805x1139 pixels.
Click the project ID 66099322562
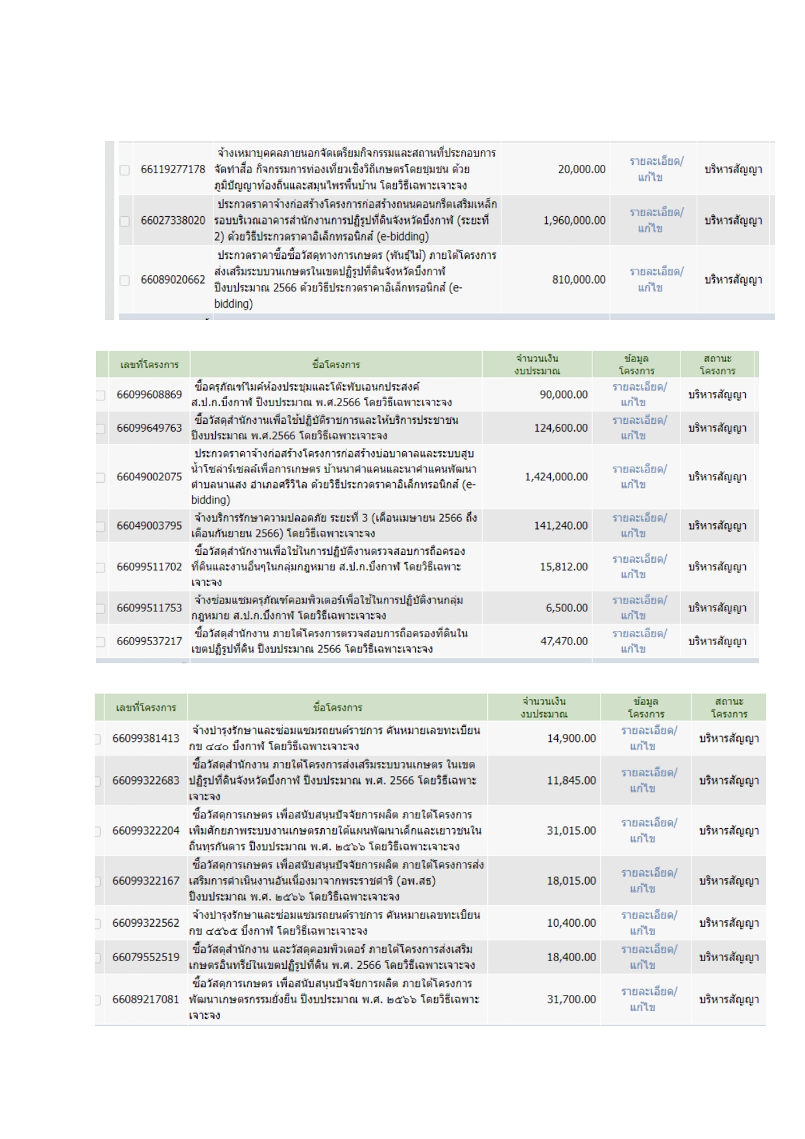(x=145, y=923)
